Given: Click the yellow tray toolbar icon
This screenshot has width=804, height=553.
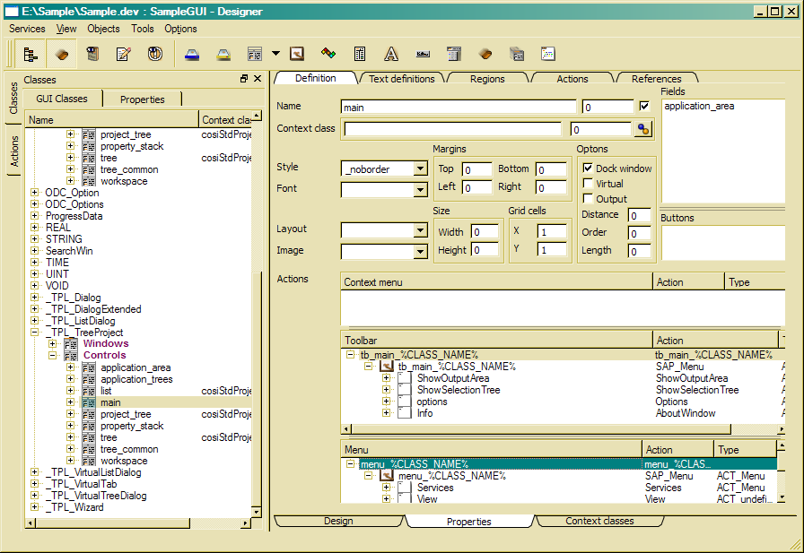Looking at the screenshot, I should click(x=223, y=54).
